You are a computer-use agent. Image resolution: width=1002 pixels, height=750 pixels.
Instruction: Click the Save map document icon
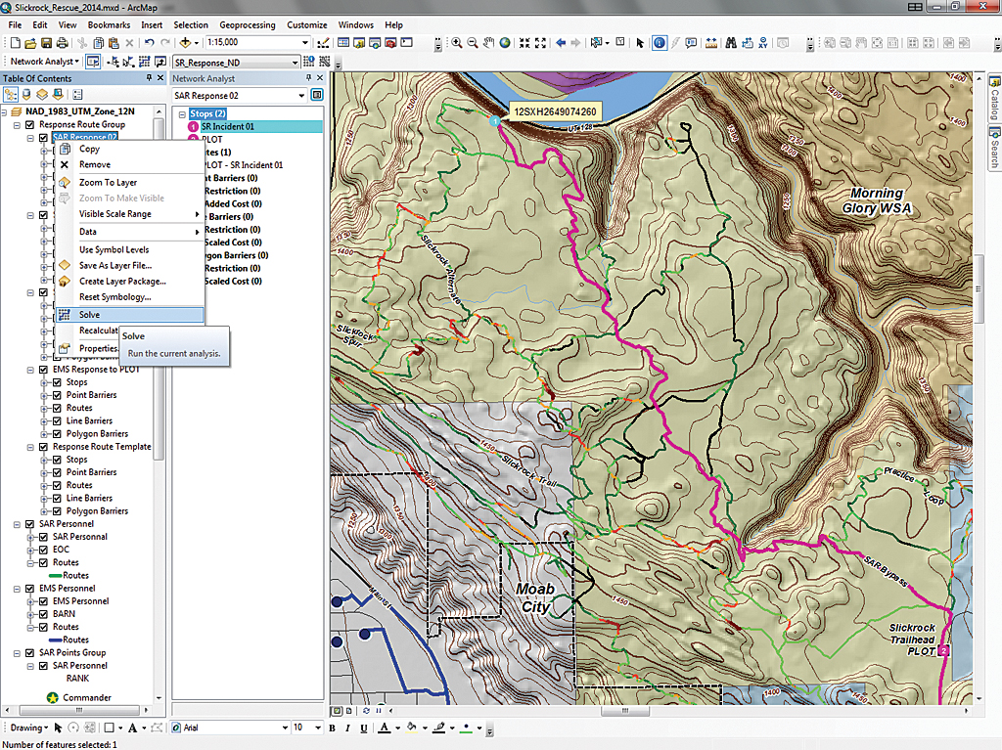(46, 43)
